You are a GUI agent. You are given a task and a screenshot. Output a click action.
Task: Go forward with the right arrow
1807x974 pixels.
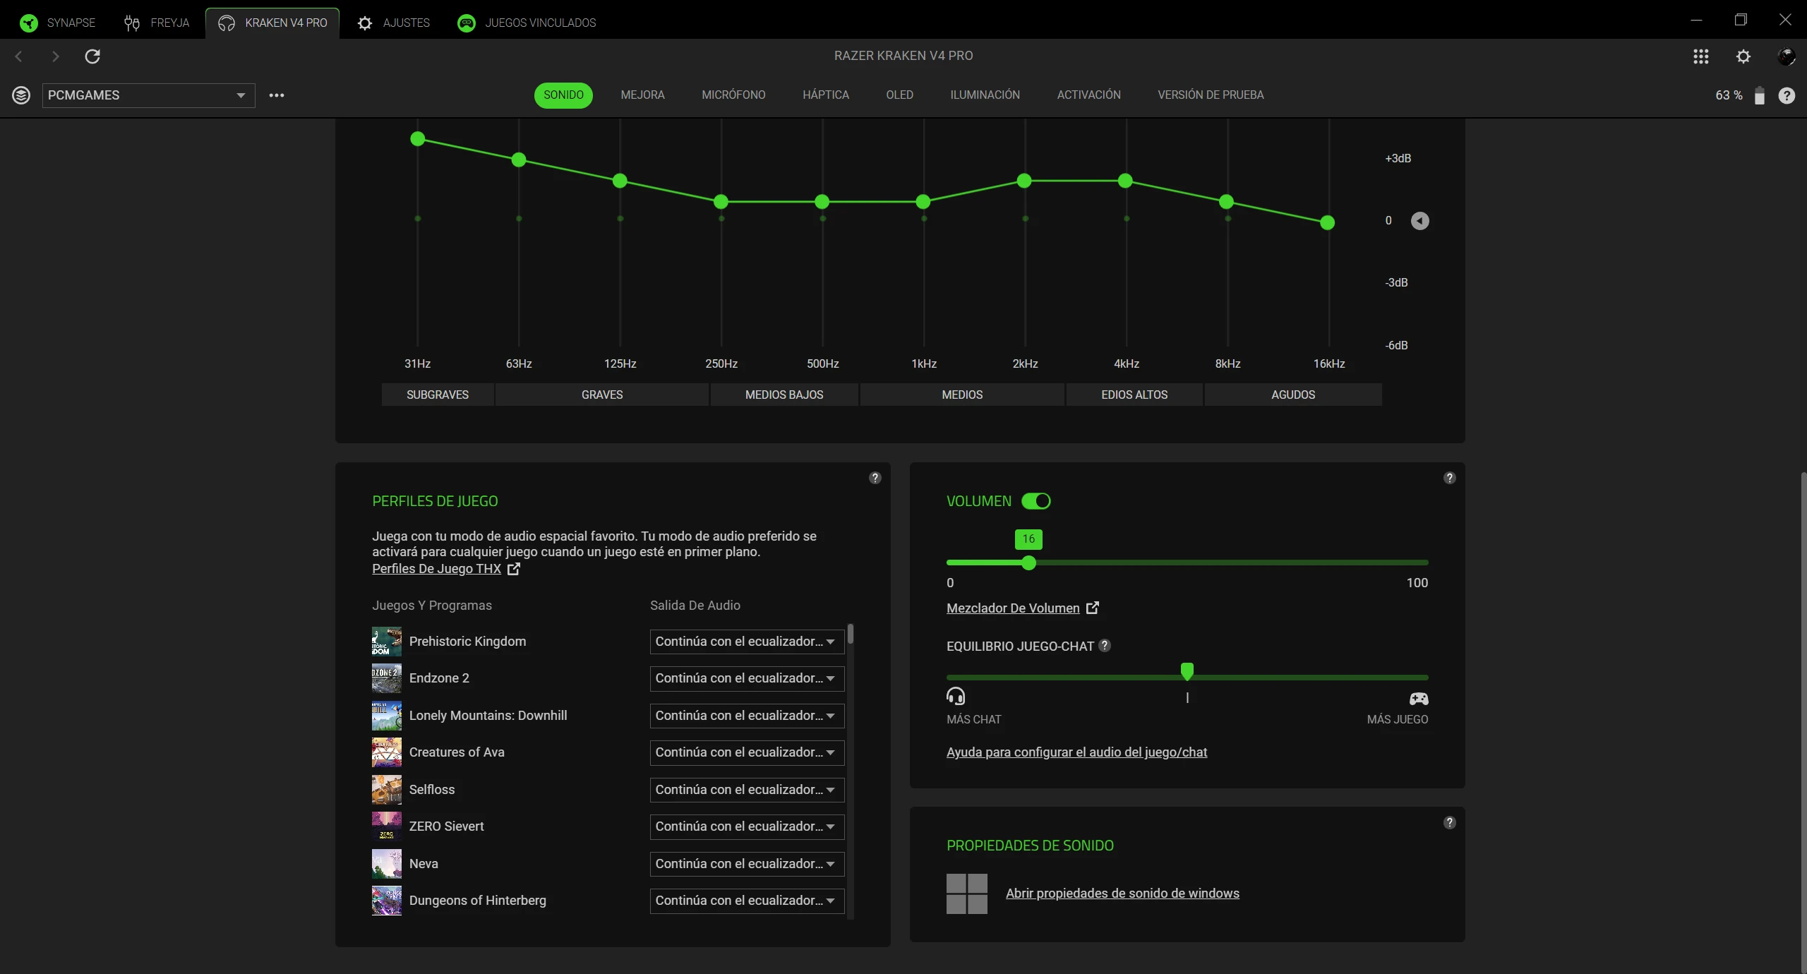point(56,56)
